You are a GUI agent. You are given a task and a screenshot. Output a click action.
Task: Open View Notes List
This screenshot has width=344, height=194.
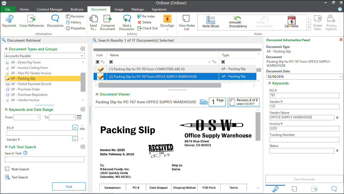(x=187, y=23)
